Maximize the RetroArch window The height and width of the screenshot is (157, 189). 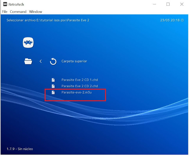(168, 4)
